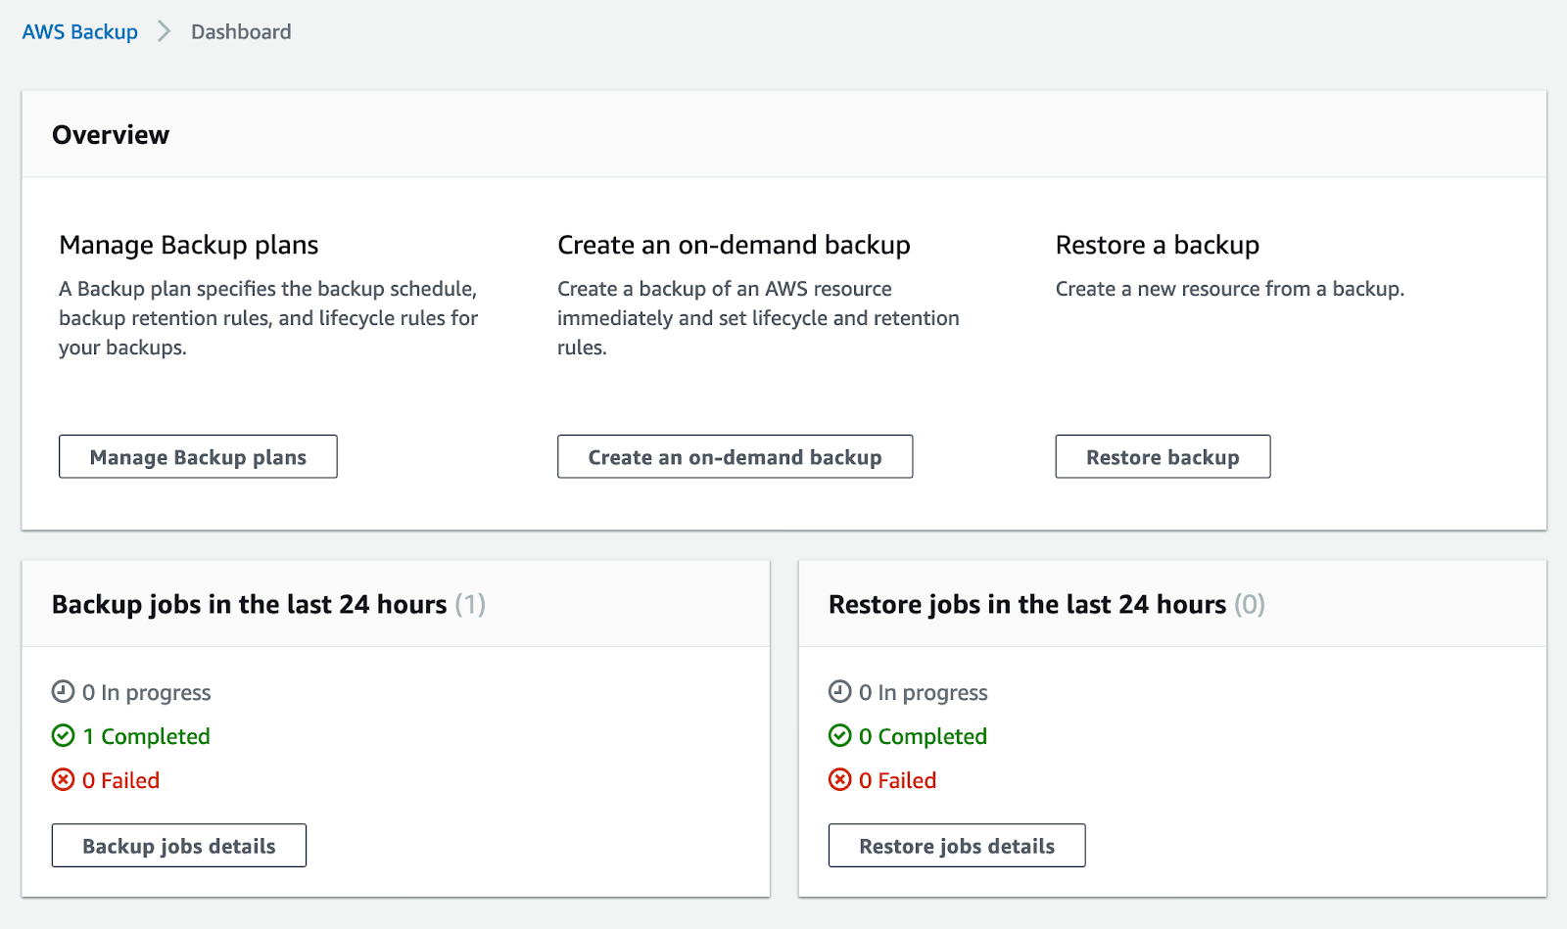Open Restore jobs details
This screenshot has height=929, width=1567.
pyautogui.click(x=957, y=846)
